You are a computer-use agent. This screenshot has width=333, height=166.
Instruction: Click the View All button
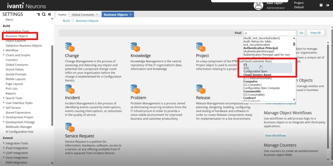pos(315,33)
